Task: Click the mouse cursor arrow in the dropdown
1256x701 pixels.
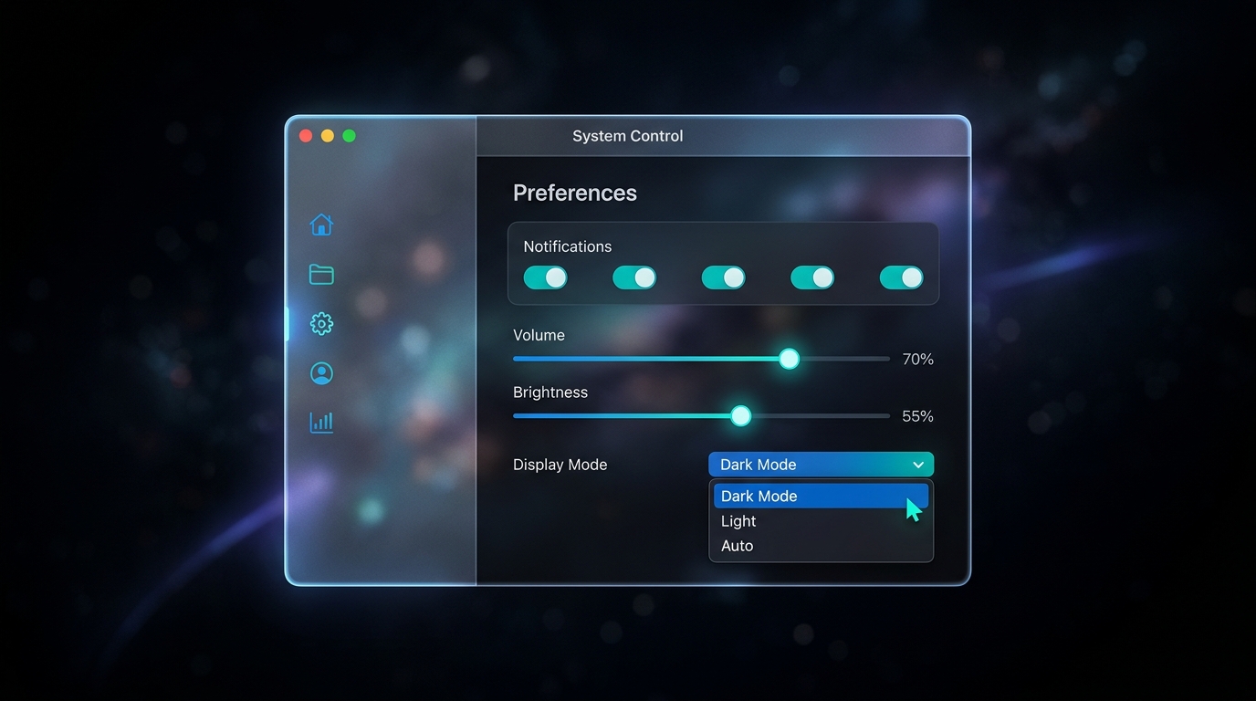Action: 912,508
